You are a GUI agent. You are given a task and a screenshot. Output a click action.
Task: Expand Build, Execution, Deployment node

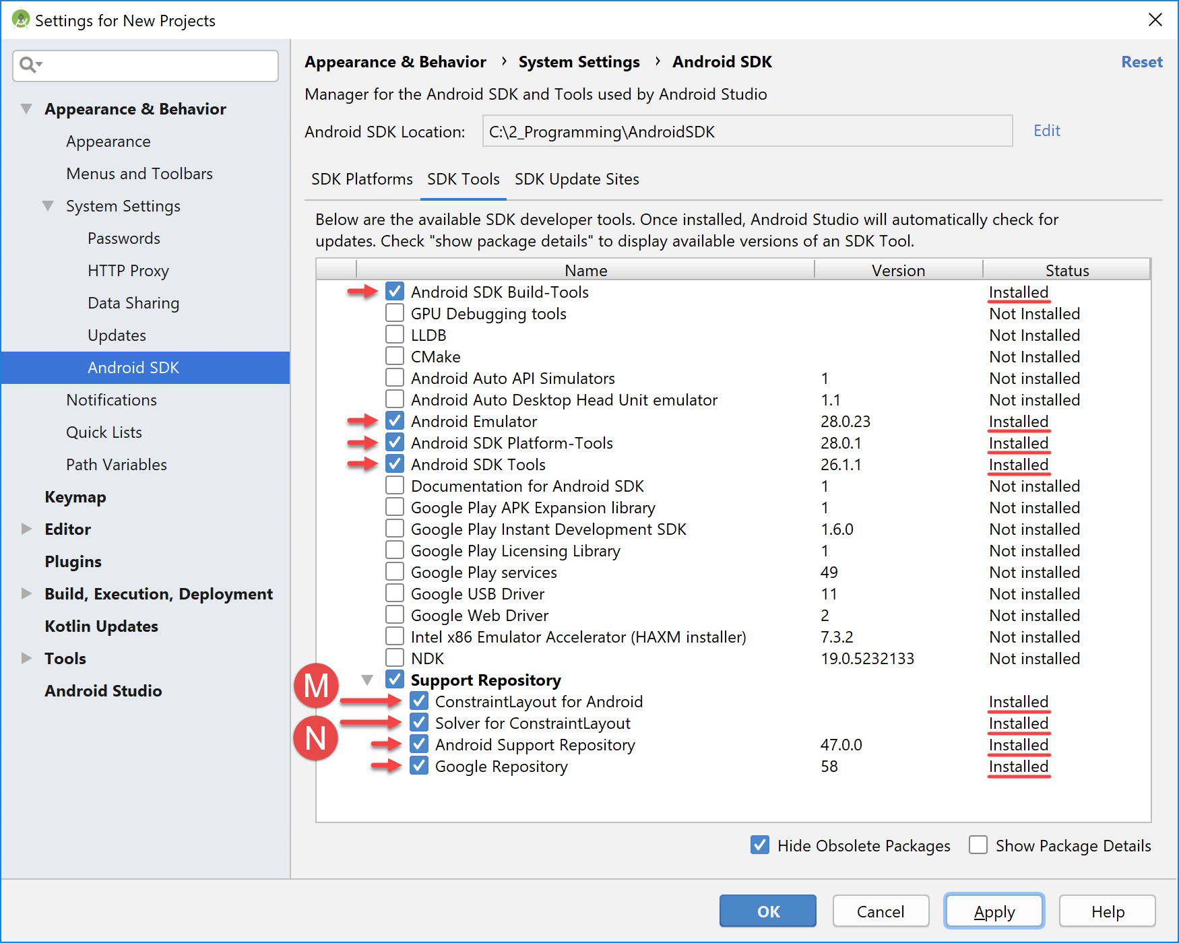coord(26,593)
